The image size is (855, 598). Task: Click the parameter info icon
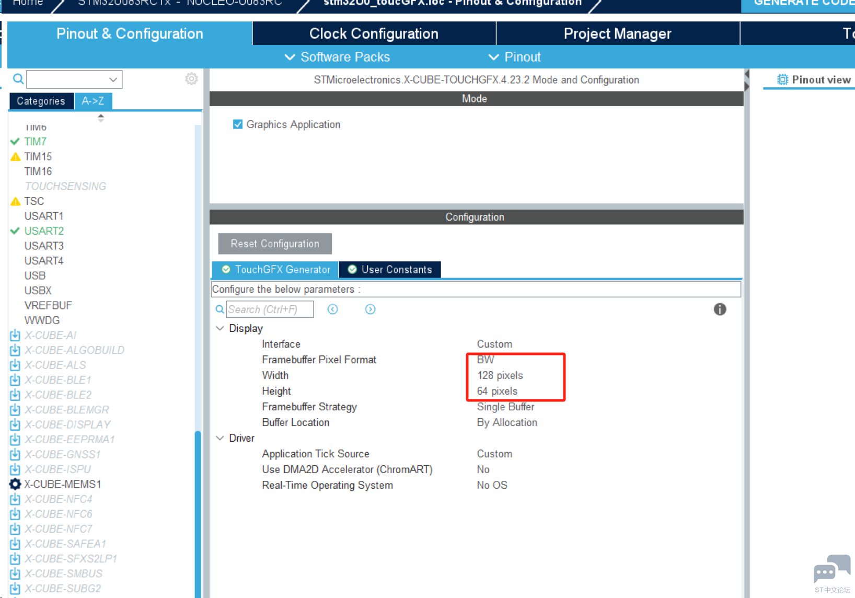[x=720, y=309]
